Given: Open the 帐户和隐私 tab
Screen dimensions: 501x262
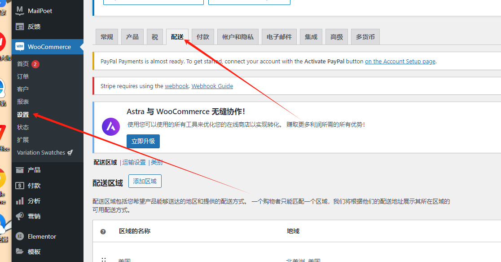Looking at the screenshot, I should pyautogui.click(x=238, y=37).
